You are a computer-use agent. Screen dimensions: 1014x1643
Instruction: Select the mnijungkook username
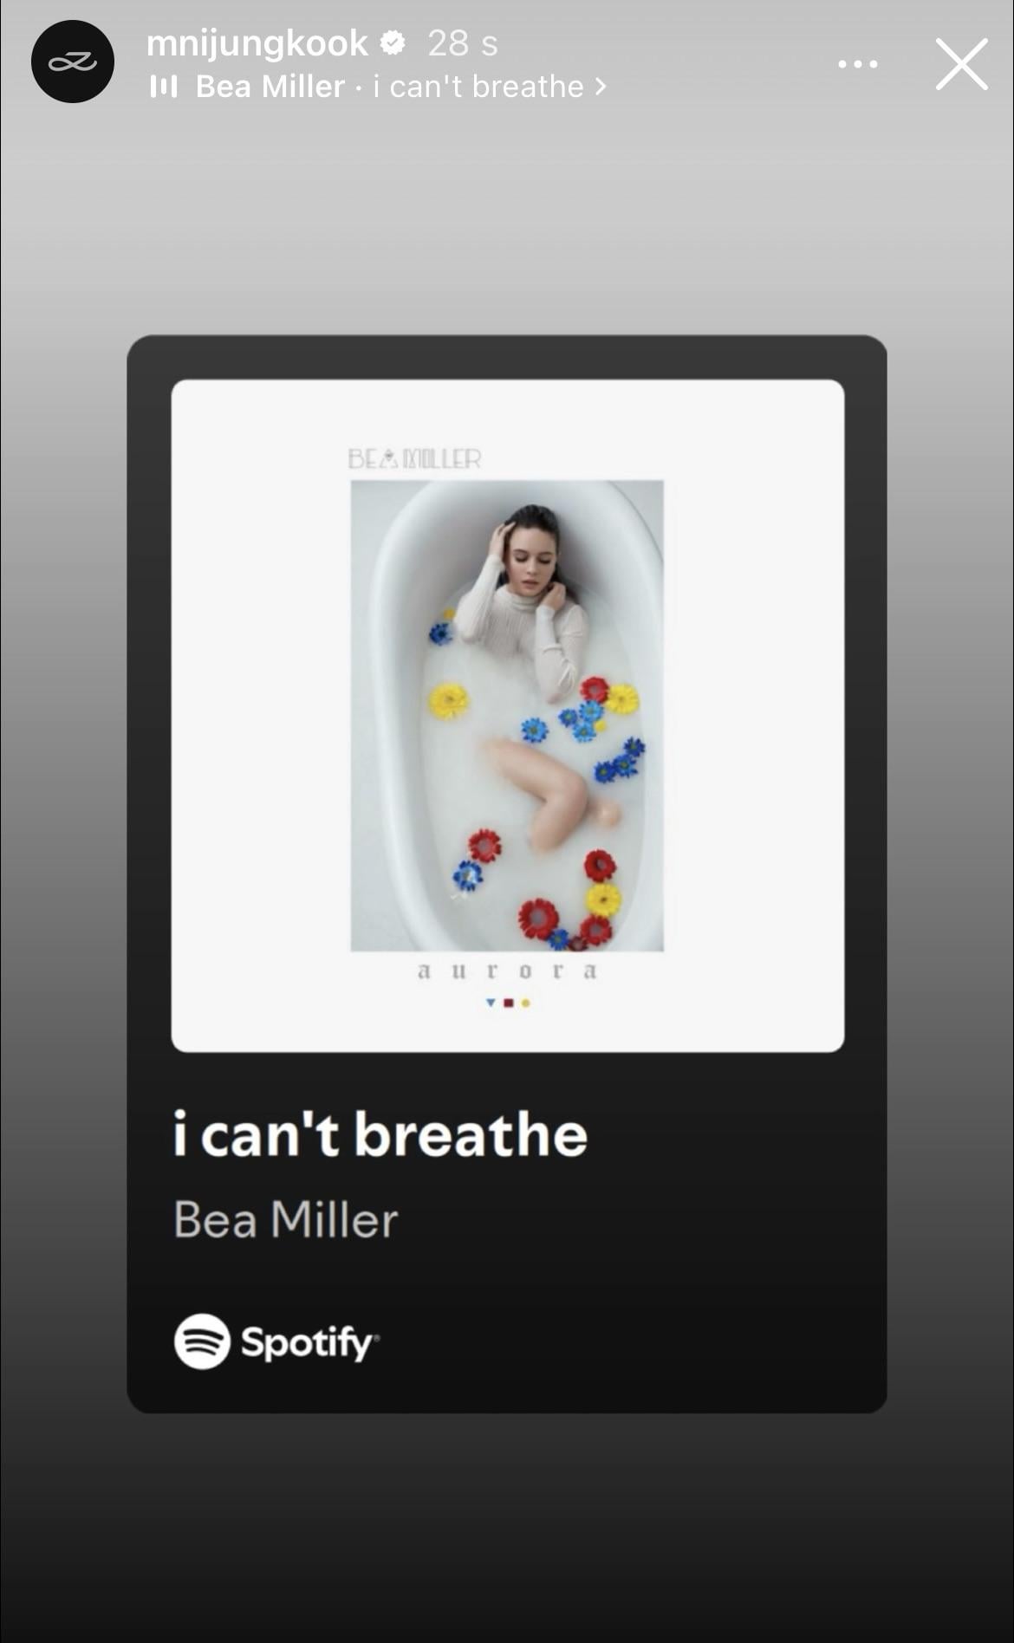pos(257,42)
